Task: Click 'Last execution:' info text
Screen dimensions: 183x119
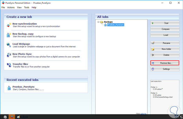Action: 156,81
